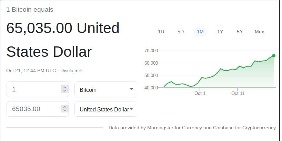Open the Disclaimer link

[72, 71]
